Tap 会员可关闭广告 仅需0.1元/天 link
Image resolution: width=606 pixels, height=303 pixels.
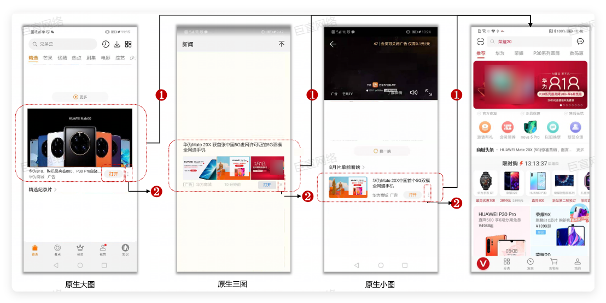pyautogui.click(x=405, y=44)
